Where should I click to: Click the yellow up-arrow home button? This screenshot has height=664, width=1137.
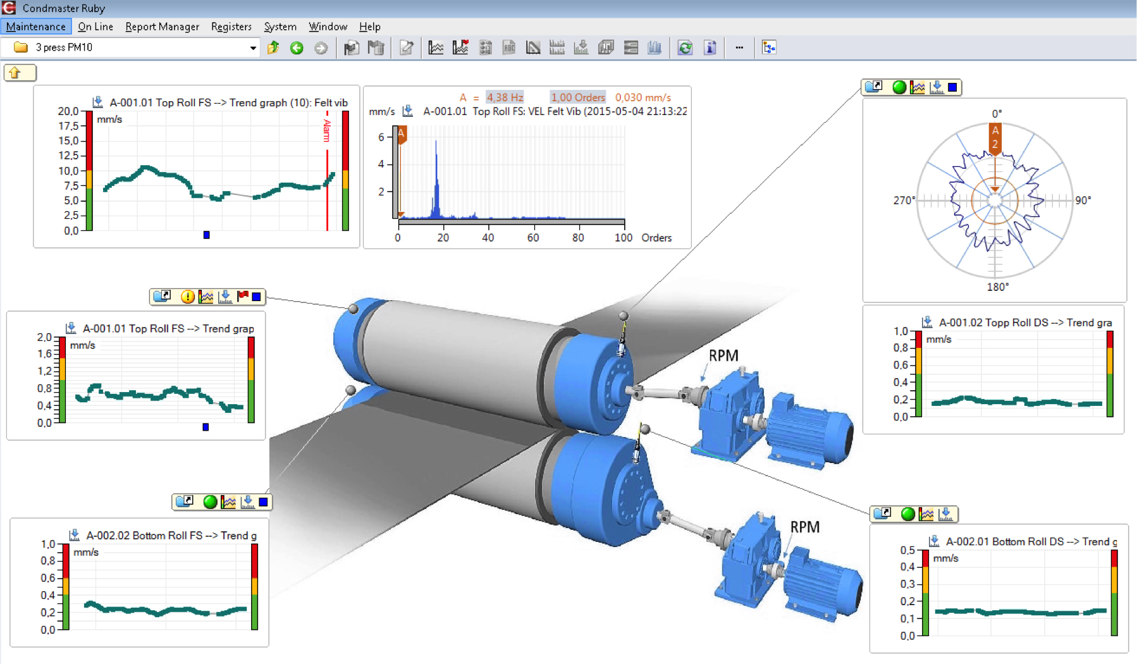(x=15, y=73)
